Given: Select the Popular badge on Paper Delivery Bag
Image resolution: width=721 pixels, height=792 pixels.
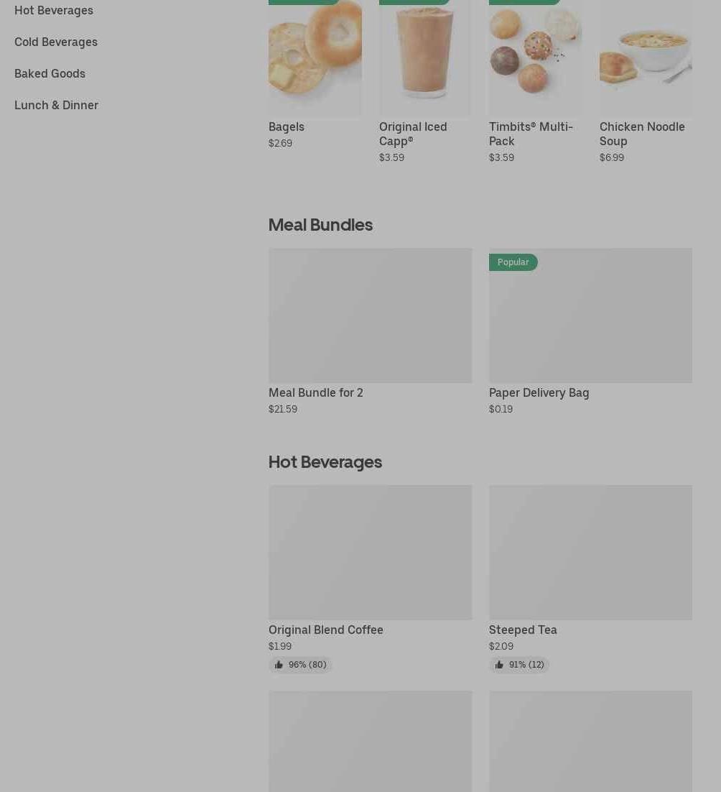Looking at the screenshot, I should coord(513,262).
